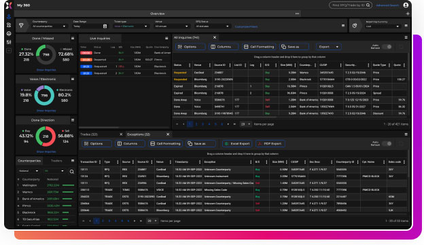Close the Trades tab
424x245 pixels.
(x=121, y=134)
